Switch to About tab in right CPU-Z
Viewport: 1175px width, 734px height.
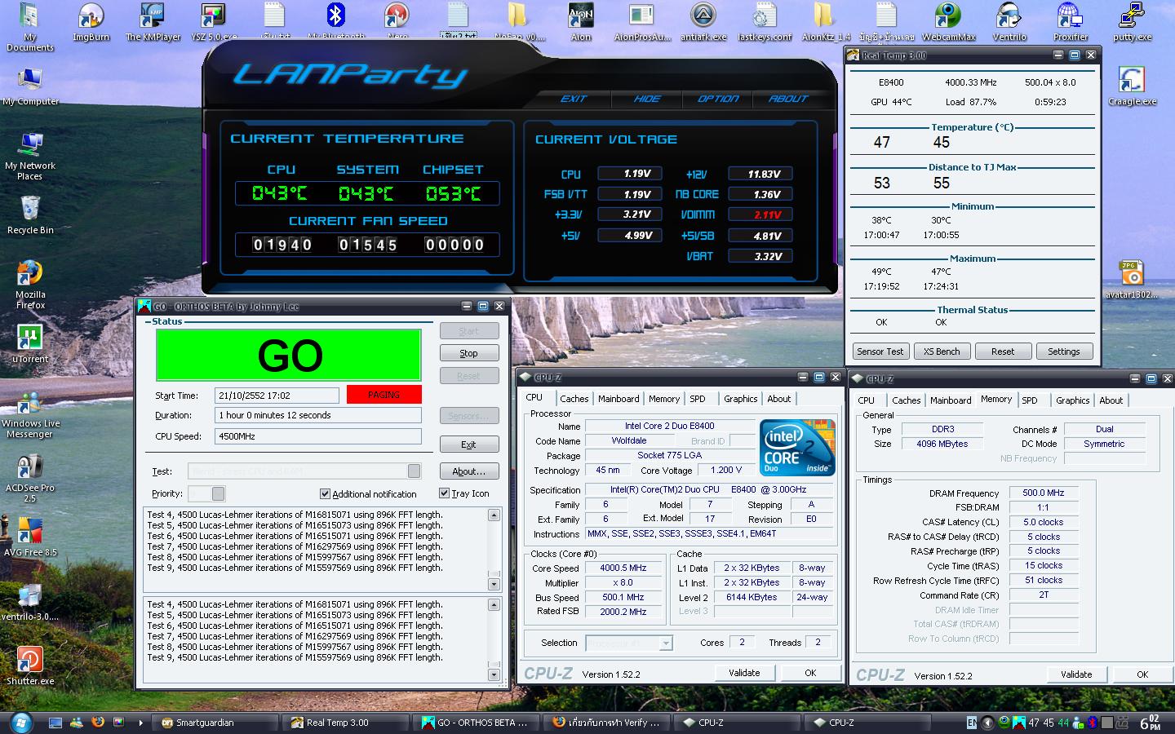[x=1111, y=400]
